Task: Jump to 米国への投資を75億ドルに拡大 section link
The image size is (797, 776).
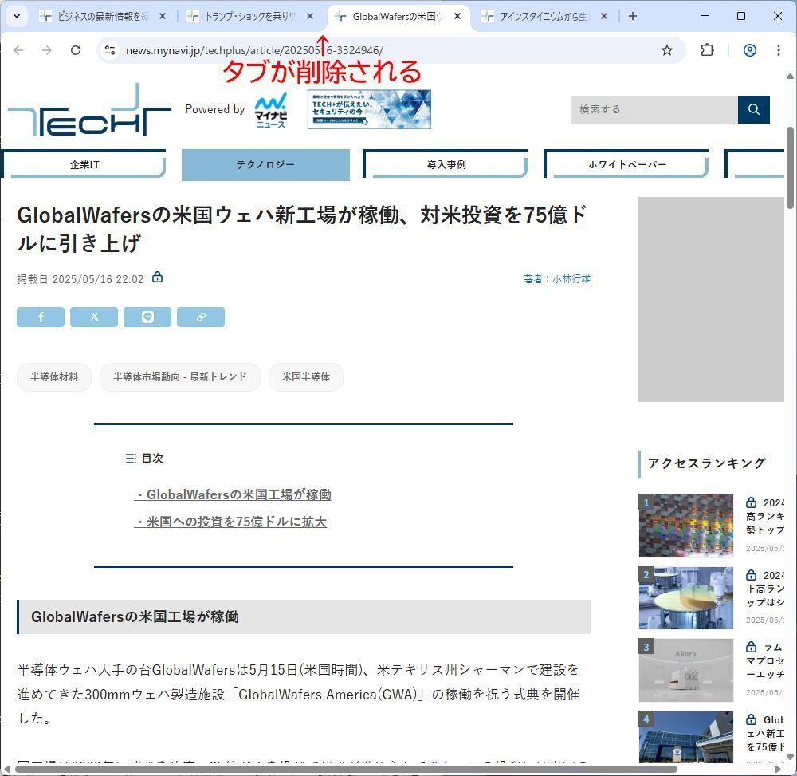Action: (230, 522)
